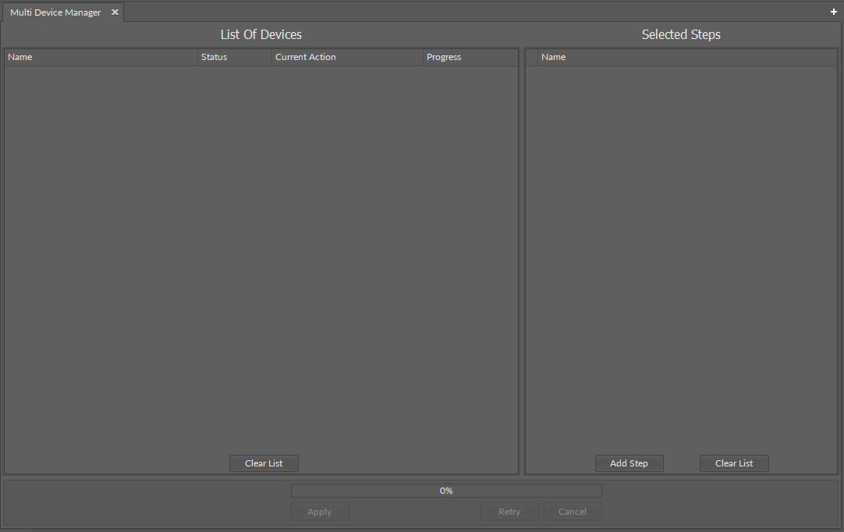844x532 pixels.
Task: Clear the Selected Steps list
Action: [733, 463]
